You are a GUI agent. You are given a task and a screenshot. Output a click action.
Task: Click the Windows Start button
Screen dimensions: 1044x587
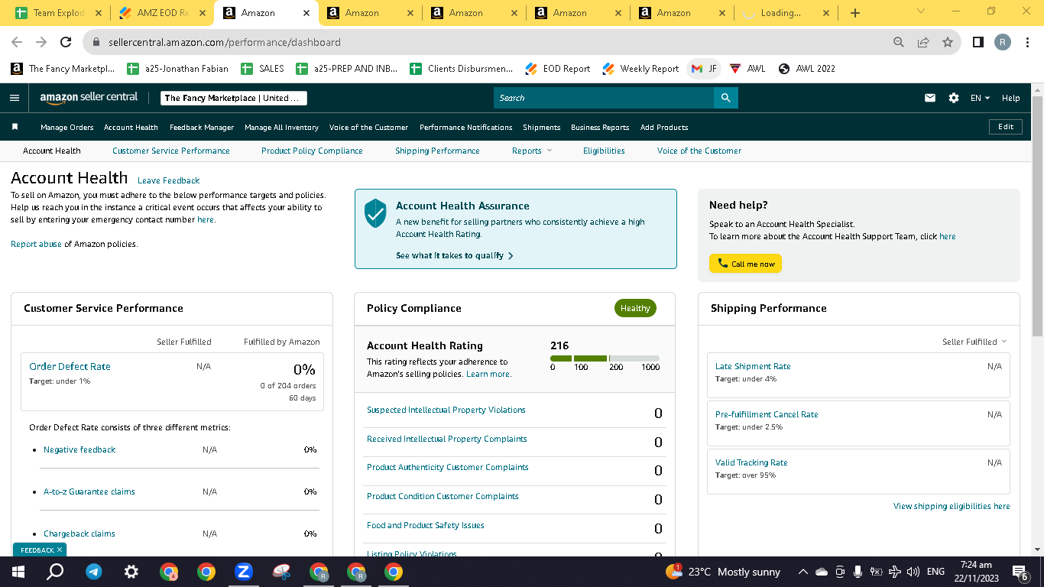(x=18, y=572)
